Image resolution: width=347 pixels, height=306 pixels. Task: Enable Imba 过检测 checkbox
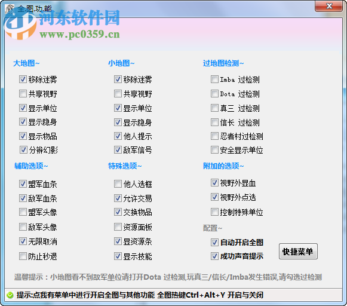(x=214, y=79)
